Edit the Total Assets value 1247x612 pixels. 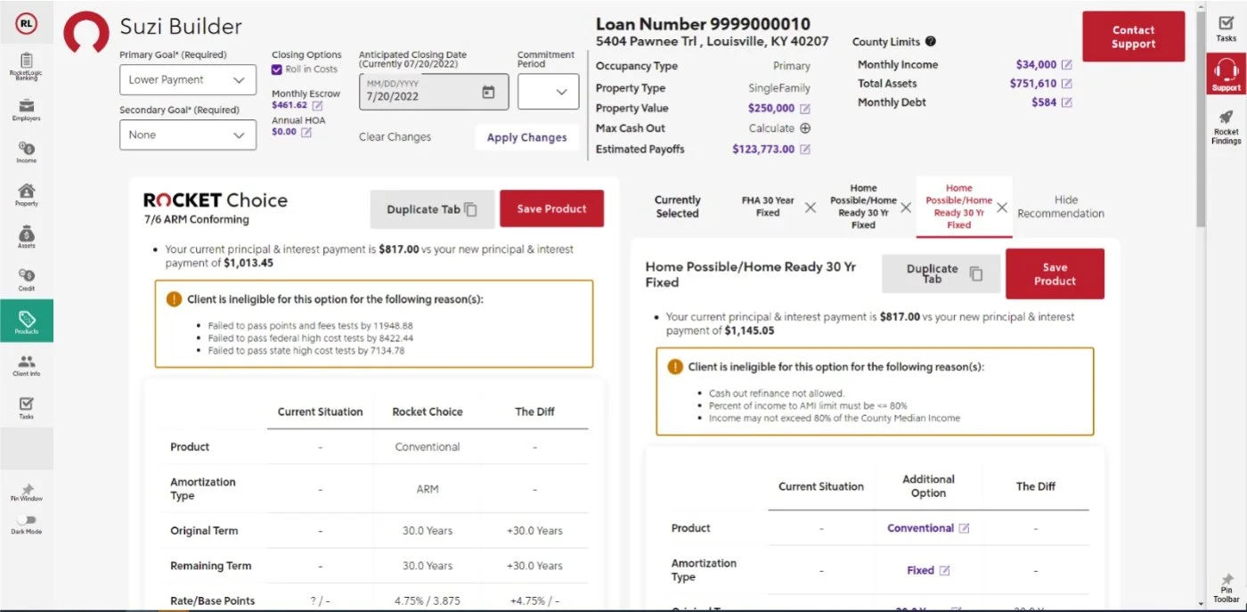coord(1067,84)
